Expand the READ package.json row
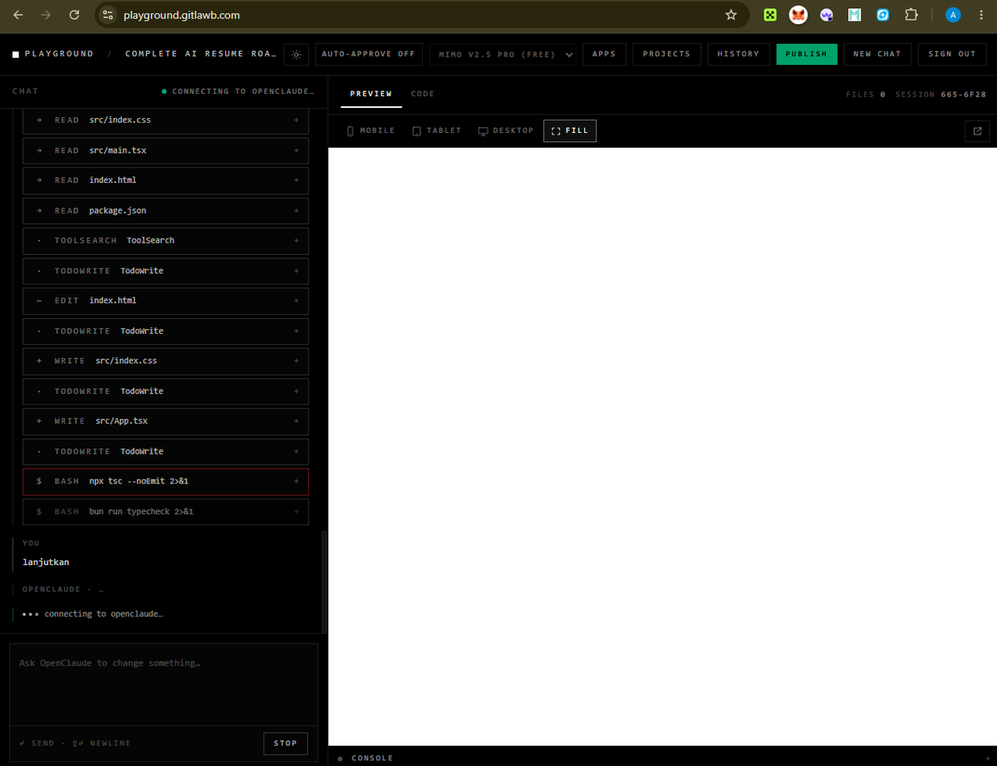The width and height of the screenshot is (997, 766). pyautogui.click(x=165, y=210)
